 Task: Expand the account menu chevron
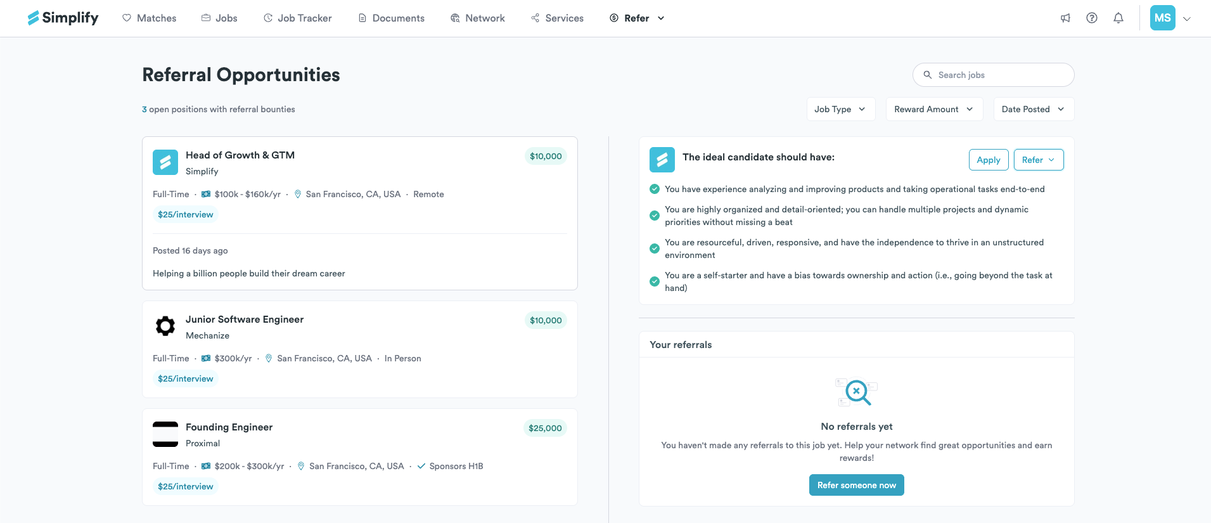1187,19
